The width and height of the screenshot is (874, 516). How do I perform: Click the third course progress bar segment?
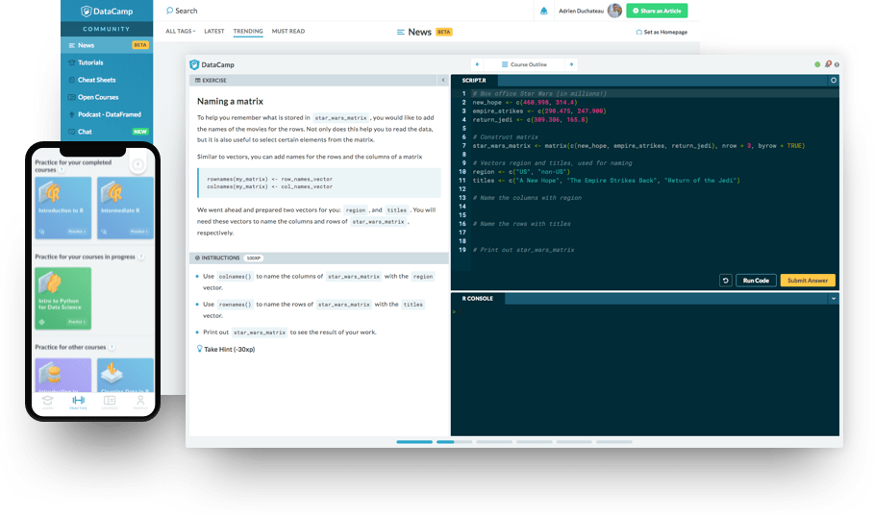point(494,442)
